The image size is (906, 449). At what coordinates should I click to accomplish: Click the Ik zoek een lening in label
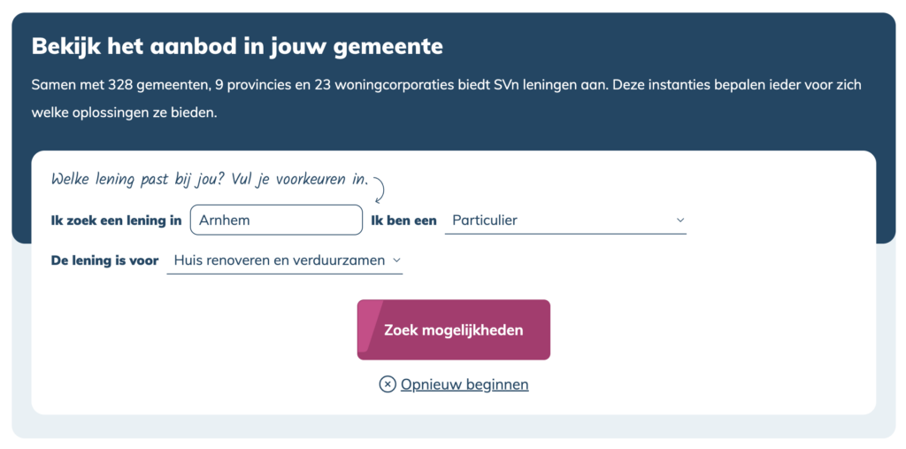116,221
